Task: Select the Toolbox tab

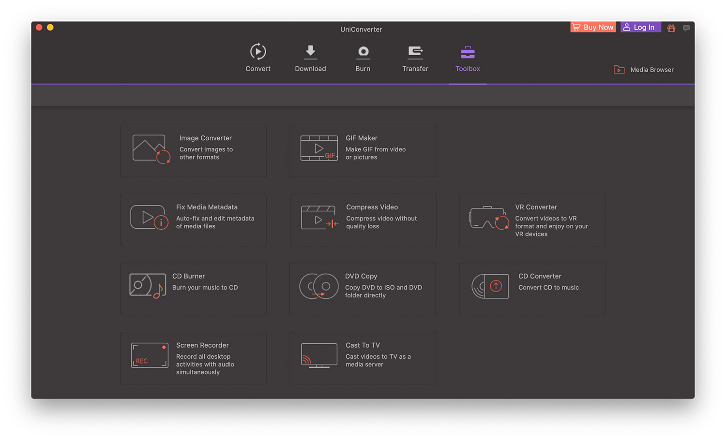Action: [468, 58]
